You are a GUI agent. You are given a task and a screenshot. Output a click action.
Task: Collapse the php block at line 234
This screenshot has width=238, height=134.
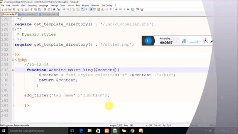(13, 60)
